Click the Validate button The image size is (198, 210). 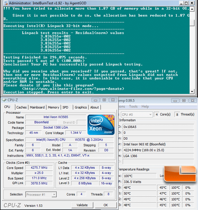click(x=82, y=205)
